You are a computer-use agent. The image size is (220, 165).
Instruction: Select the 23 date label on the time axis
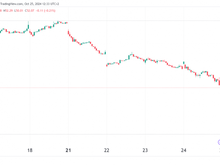[x=145, y=150]
